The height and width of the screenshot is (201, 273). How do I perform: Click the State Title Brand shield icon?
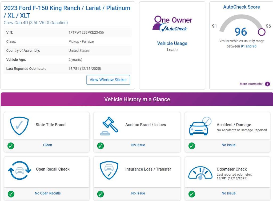click(x=19, y=126)
